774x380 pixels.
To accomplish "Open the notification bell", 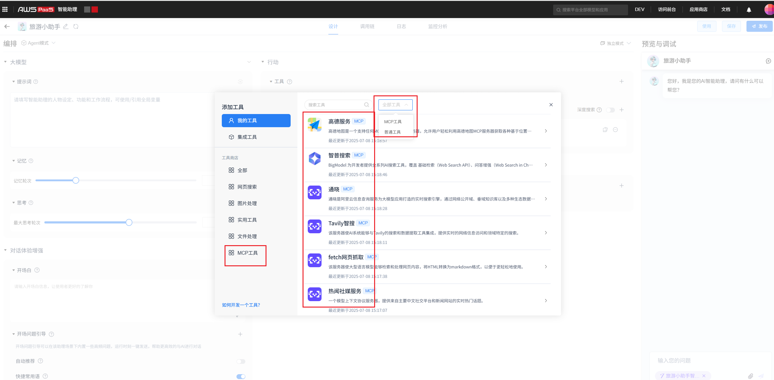I will tap(749, 10).
